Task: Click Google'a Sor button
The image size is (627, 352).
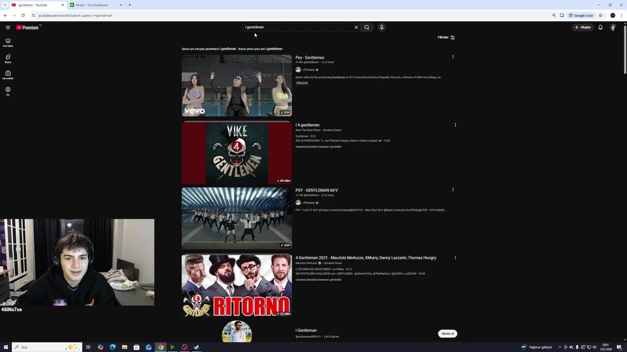Action: coord(581,15)
